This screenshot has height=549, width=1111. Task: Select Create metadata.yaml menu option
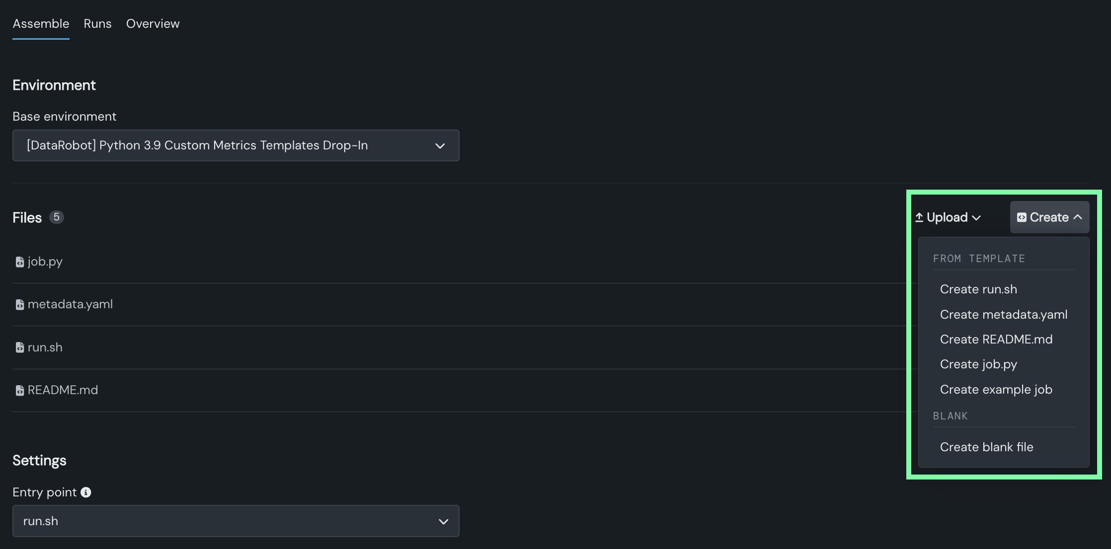click(x=1003, y=315)
